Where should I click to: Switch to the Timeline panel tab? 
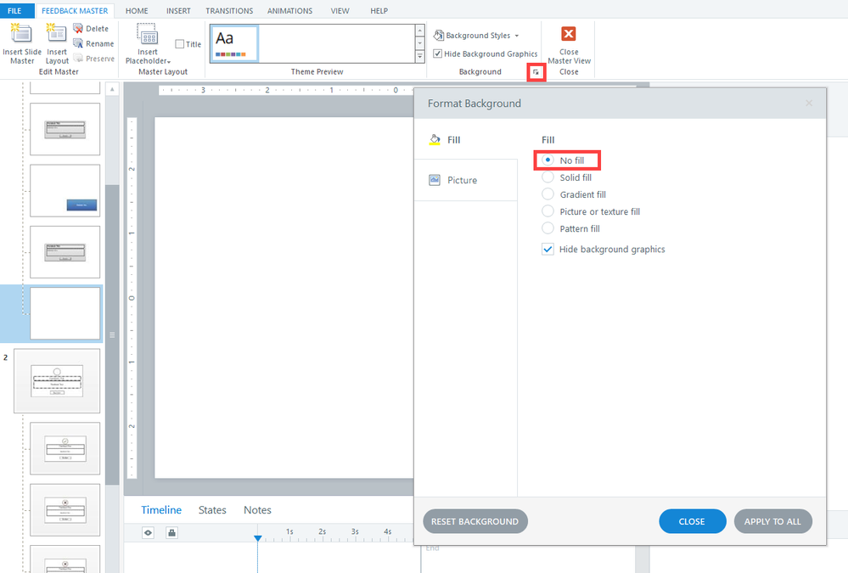pyautogui.click(x=161, y=509)
